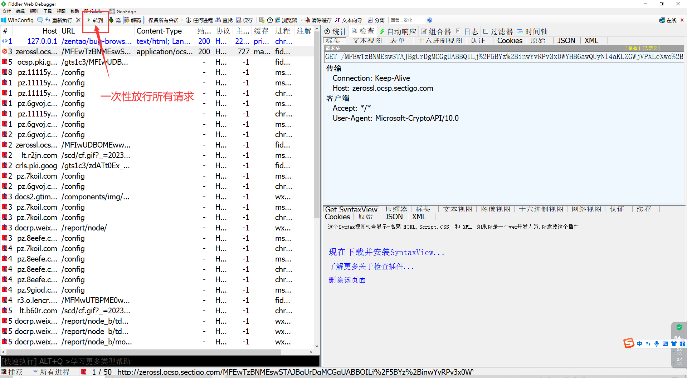Viewport: 687px width, 378px height.
Task: Open the 规则 (Rules) menu
Action: [x=34, y=11]
